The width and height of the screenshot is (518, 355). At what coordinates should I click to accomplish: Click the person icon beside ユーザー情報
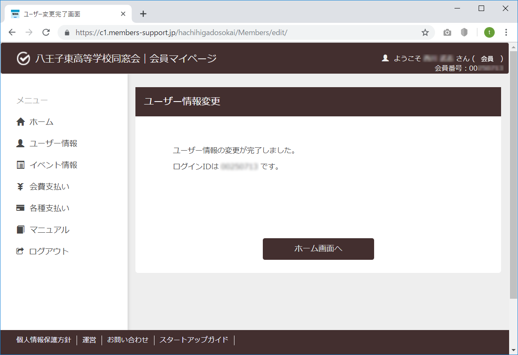pos(20,143)
